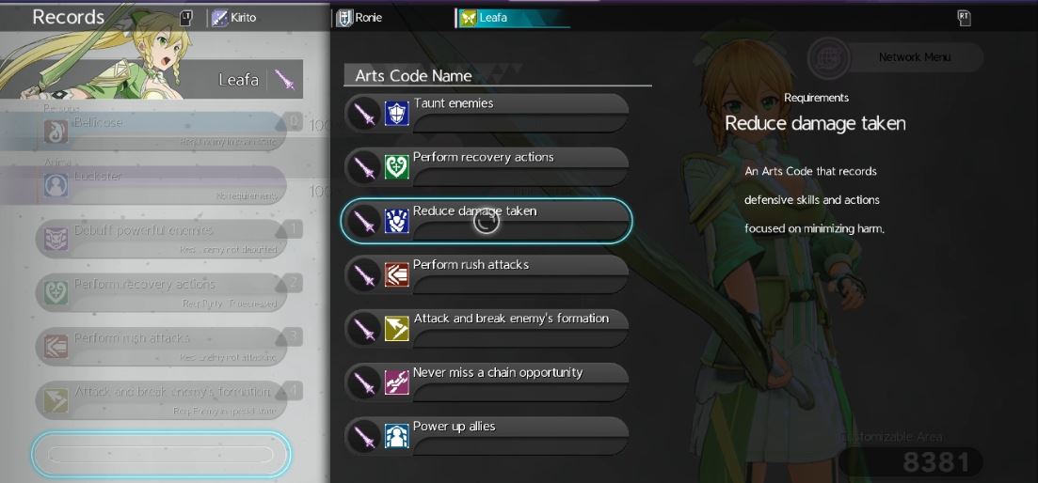Click the empty highlighted record slot
The image size is (1038, 483).
pyautogui.click(x=161, y=454)
